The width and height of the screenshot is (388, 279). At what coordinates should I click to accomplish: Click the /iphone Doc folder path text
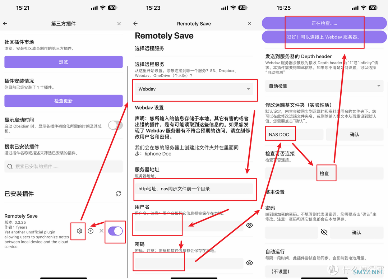[x=158, y=154]
